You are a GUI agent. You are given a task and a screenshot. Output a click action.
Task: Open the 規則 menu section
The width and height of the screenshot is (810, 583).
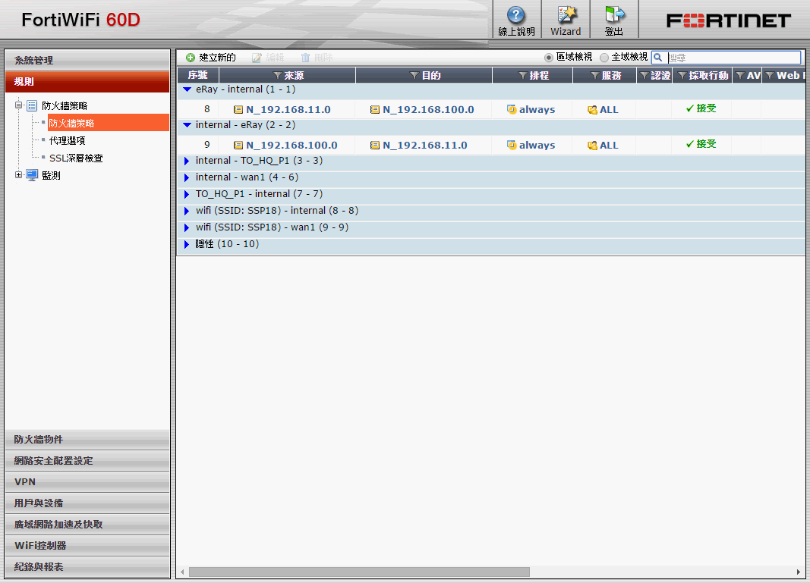pos(87,82)
